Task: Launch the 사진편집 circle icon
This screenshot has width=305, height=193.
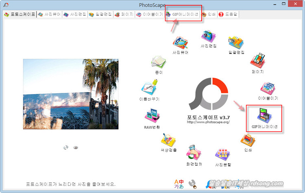Action: pos(208,37)
